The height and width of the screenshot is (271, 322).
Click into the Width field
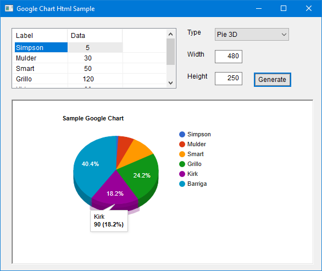click(229, 56)
